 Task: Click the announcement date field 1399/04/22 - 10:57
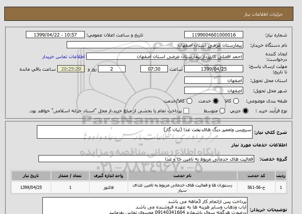coord(55,35)
